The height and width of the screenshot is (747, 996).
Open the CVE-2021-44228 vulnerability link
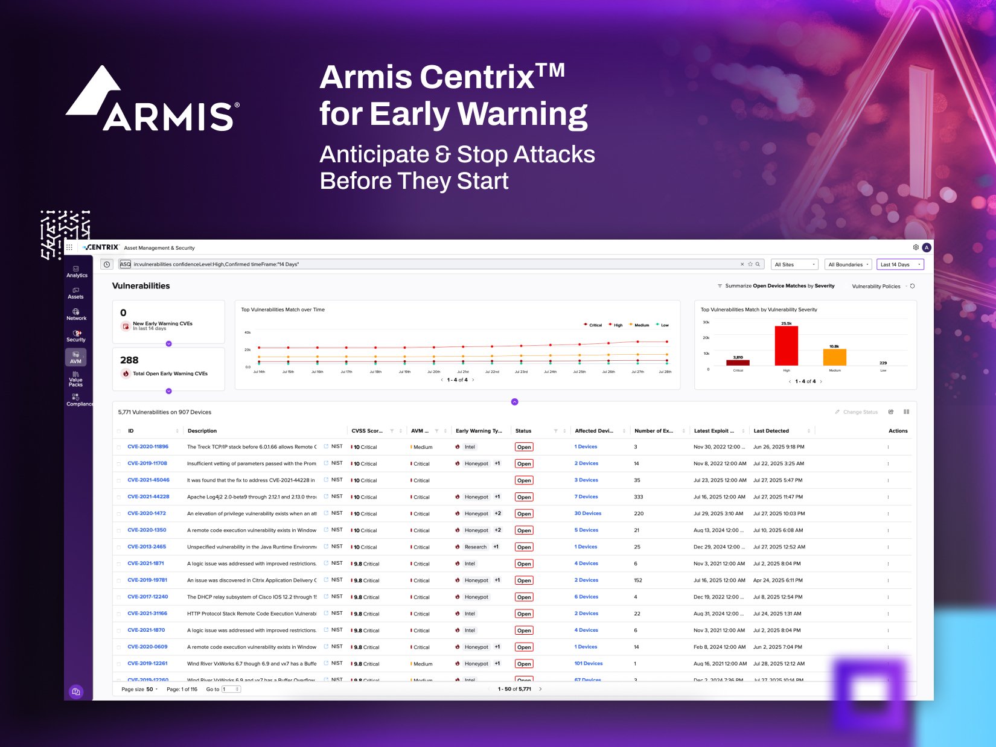(148, 497)
